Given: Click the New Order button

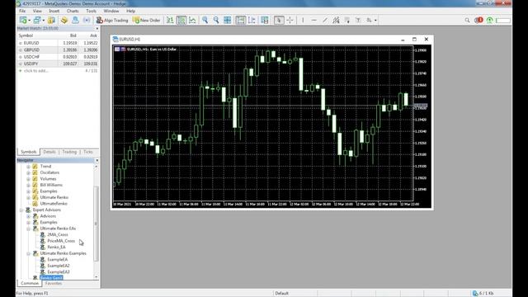Looking at the screenshot, I should [x=147, y=20].
